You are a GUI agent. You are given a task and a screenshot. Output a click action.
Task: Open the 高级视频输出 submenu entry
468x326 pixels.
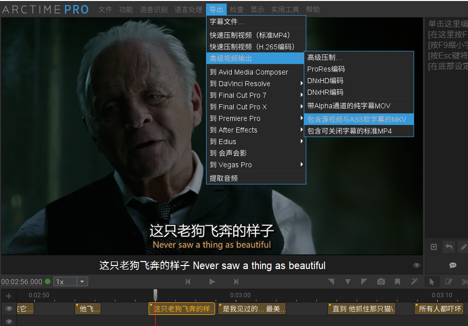[256, 58]
